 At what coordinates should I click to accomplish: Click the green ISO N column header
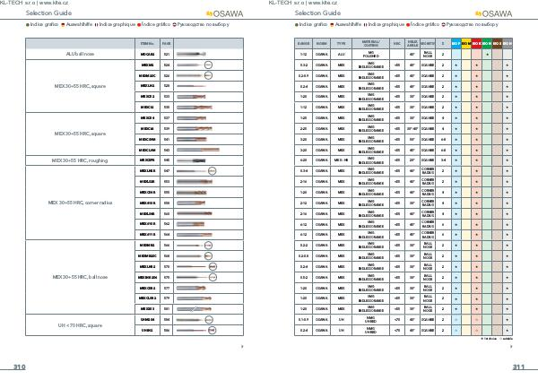pos(487,43)
